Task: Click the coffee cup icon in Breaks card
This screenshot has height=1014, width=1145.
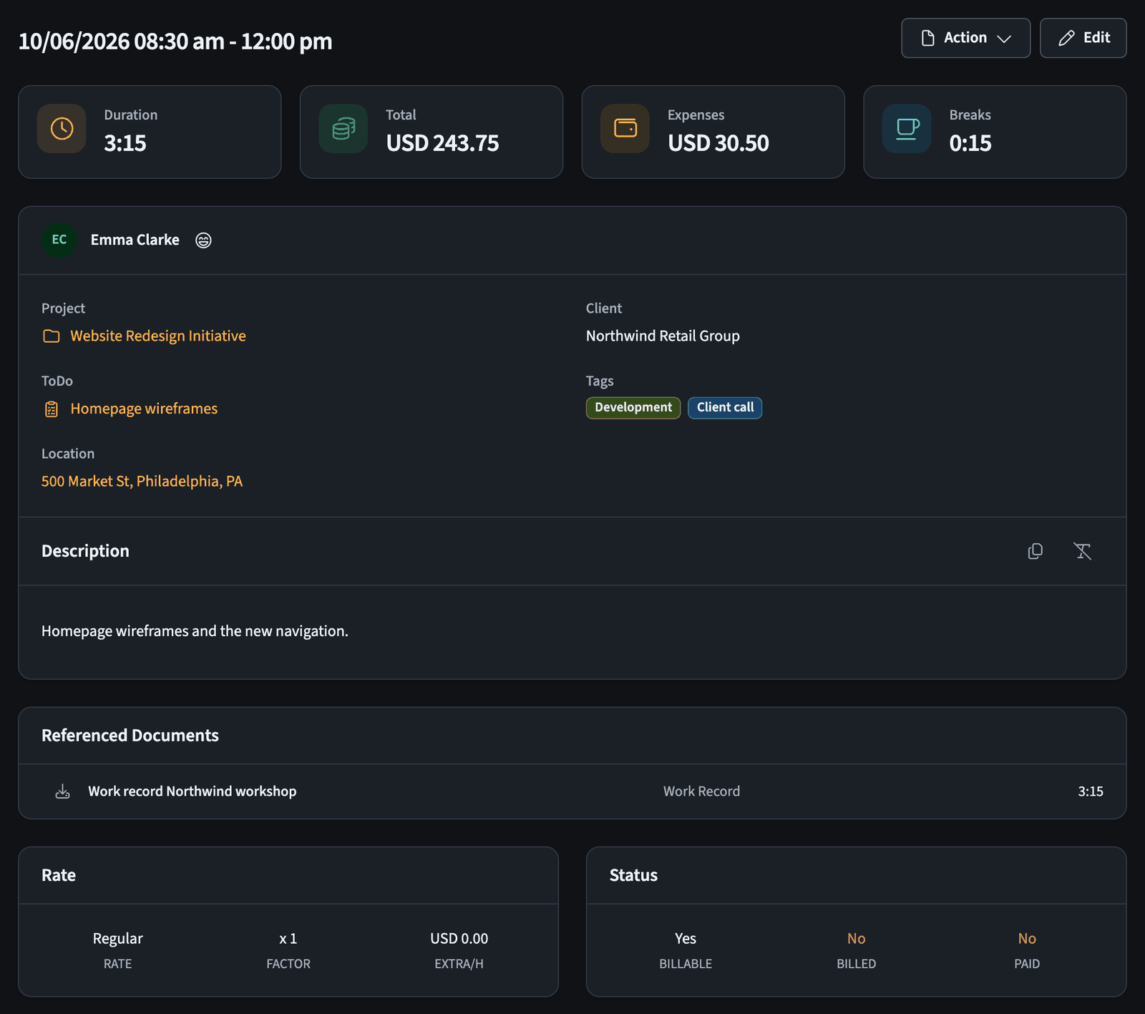Action: click(x=907, y=129)
